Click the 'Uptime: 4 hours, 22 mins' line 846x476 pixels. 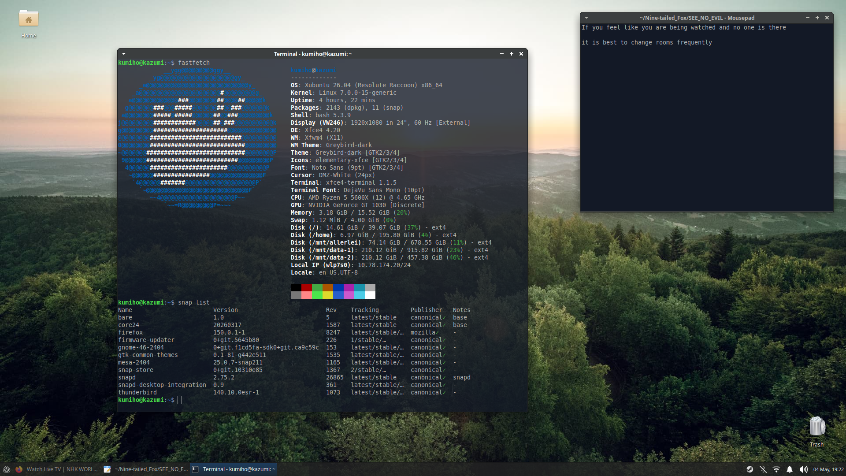coord(333,100)
